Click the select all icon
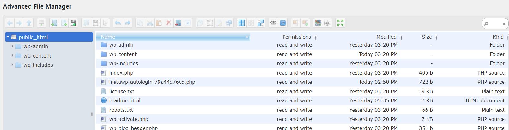Image resolution: width=509 pixels, height=130 pixels. 242,23
